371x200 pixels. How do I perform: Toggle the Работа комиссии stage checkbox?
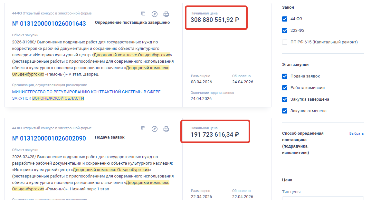click(285, 88)
